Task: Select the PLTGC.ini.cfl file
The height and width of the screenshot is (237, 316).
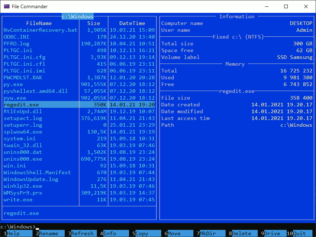Action: click(24, 64)
